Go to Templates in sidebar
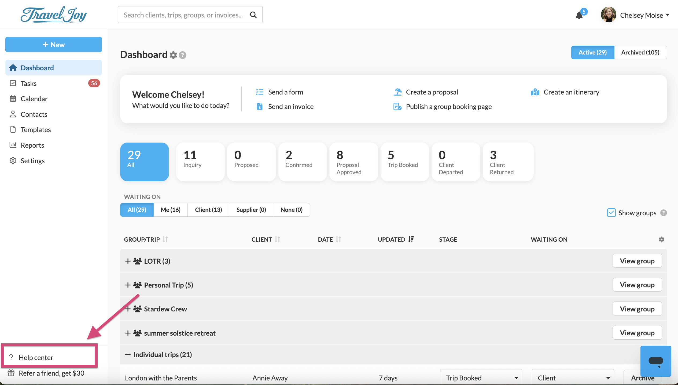 pyautogui.click(x=36, y=130)
